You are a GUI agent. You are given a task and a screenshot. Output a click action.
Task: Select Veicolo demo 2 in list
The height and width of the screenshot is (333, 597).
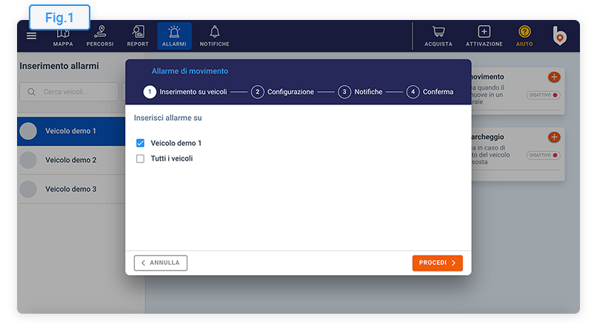tap(71, 160)
